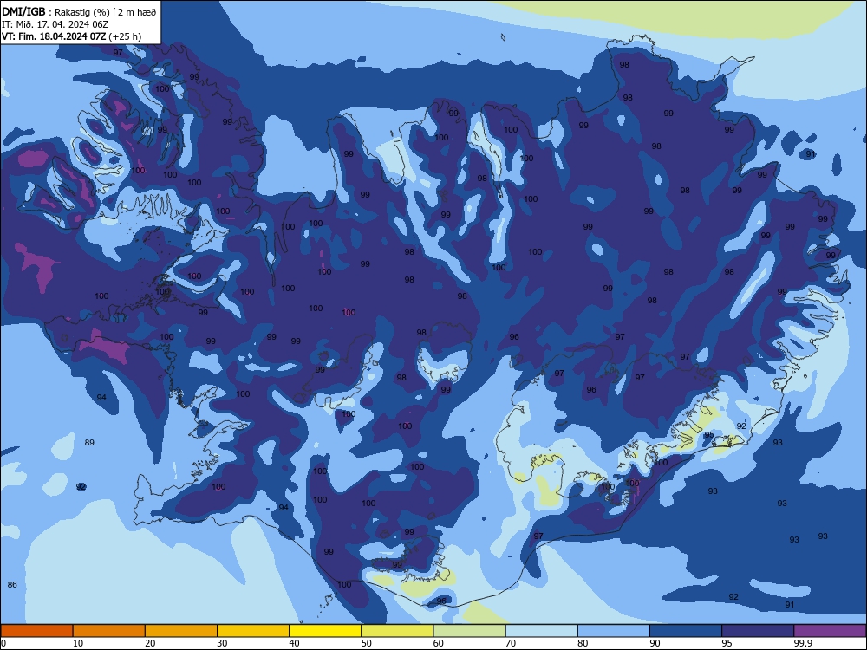Click the '99.9' label on the legend
The image size is (867, 650).
[802, 643]
